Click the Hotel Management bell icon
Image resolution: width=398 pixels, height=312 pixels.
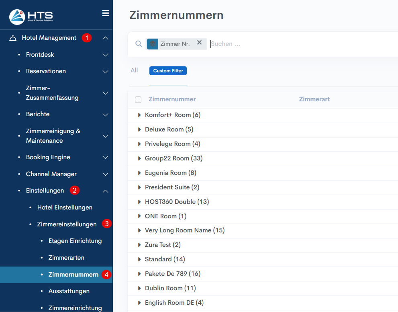(x=13, y=38)
